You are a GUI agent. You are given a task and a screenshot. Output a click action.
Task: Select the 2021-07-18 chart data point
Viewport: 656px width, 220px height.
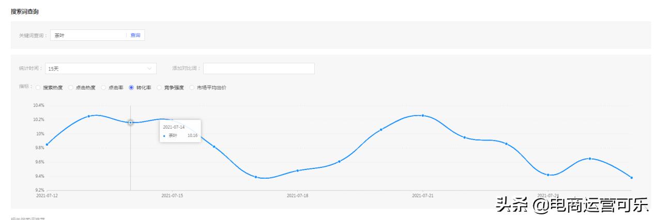[298, 170]
